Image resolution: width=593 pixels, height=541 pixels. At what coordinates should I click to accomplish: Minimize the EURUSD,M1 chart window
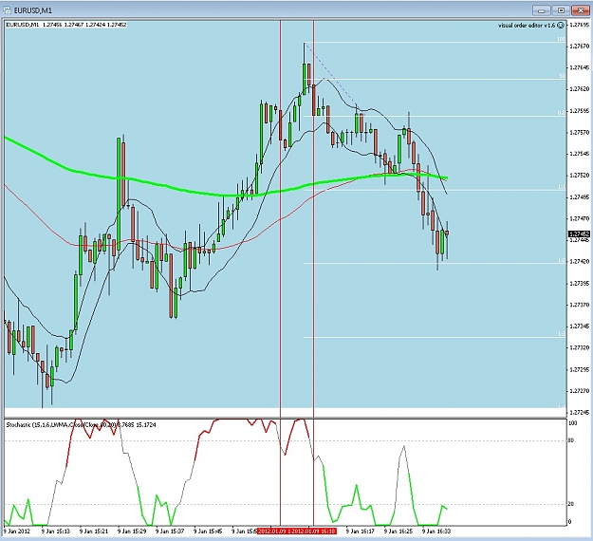click(x=542, y=10)
